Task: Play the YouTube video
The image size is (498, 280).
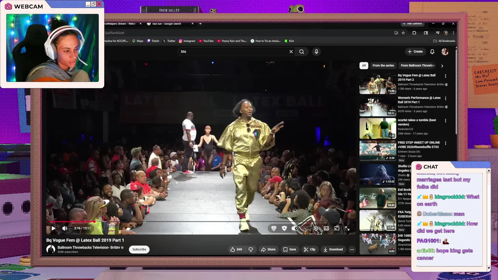Action: (53, 229)
